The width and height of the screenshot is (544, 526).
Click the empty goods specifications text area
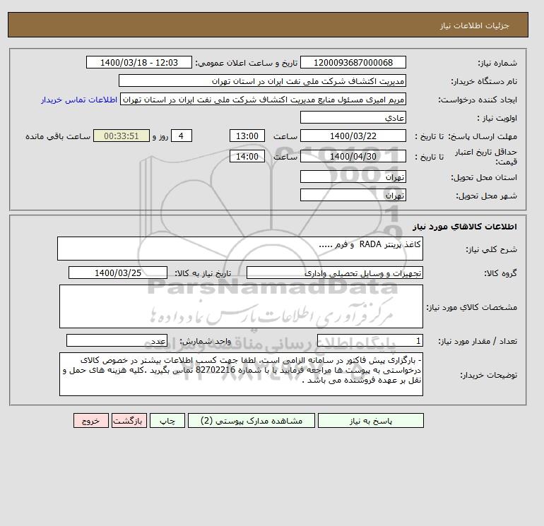[241, 306]
